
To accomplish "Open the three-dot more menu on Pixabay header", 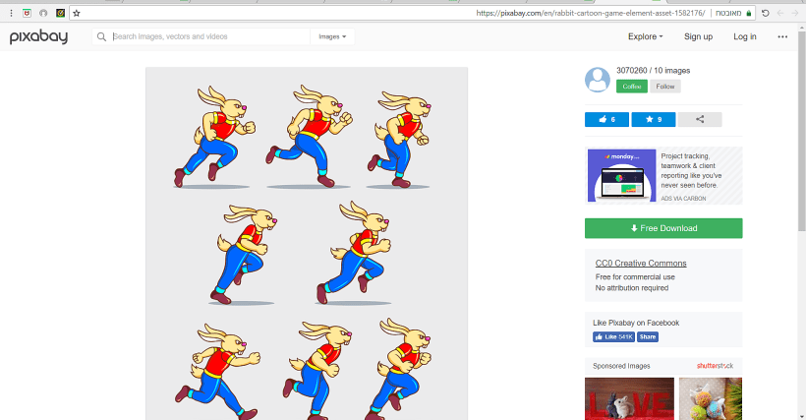I will click(782, 36).
